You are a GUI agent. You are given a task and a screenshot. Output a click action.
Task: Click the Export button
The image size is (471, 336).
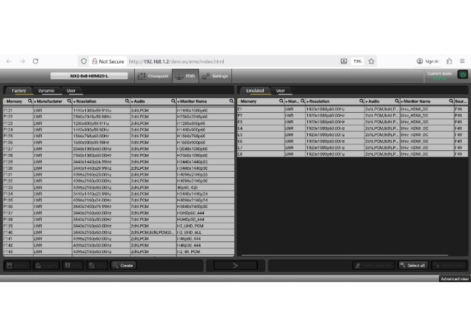pyautogui.click(x=17, y=265)
